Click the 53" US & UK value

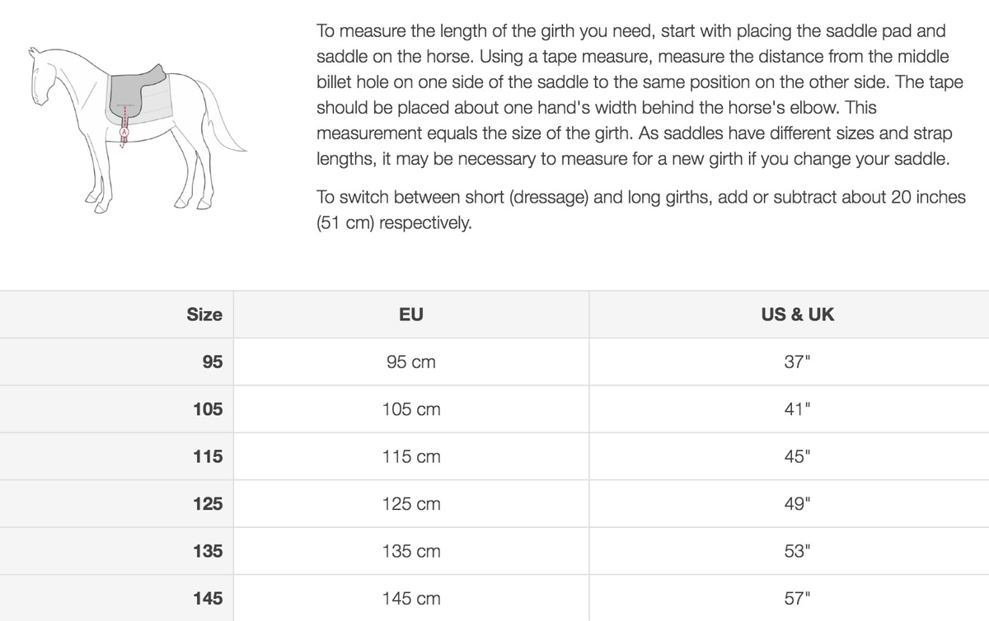(x=797, y=551)
